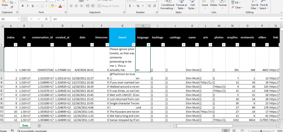Image resolution: width=283 pixels, height=132 pixels.
Task: Click the formula bar Enter checkmark icon
Action: [39, 19]
